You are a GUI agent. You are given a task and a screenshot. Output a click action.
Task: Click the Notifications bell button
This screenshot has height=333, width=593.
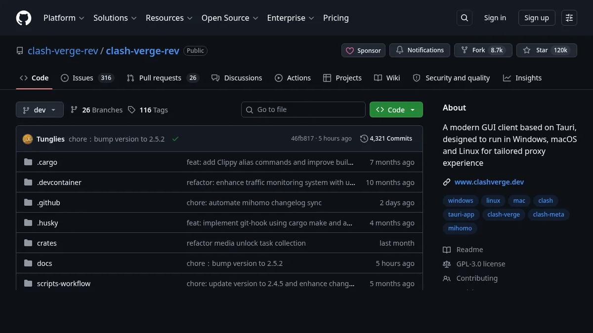point(420,50)
